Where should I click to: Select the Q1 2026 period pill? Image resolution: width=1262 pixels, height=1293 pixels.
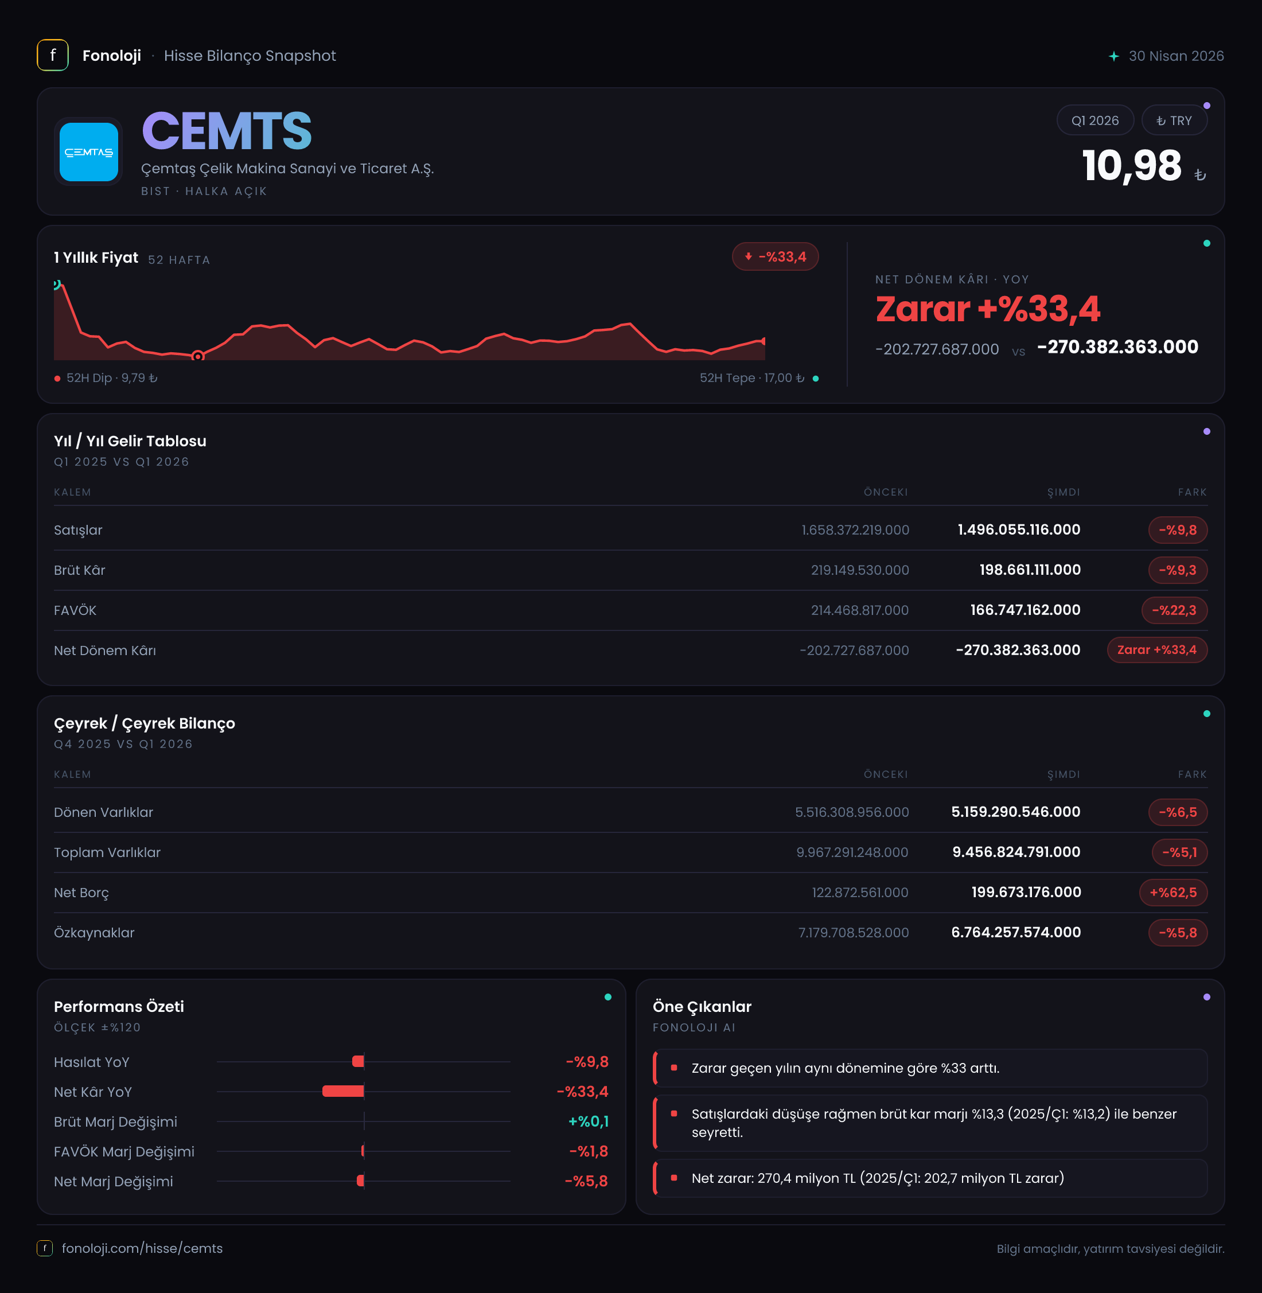(1095, 120)
